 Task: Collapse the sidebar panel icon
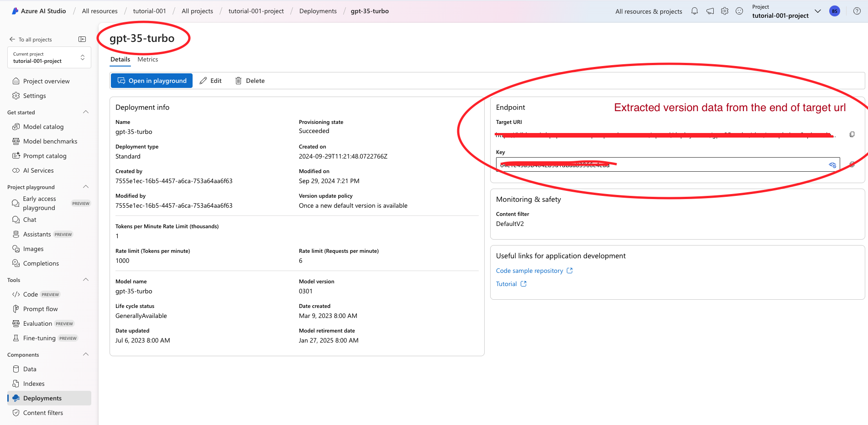coord(82,39)
